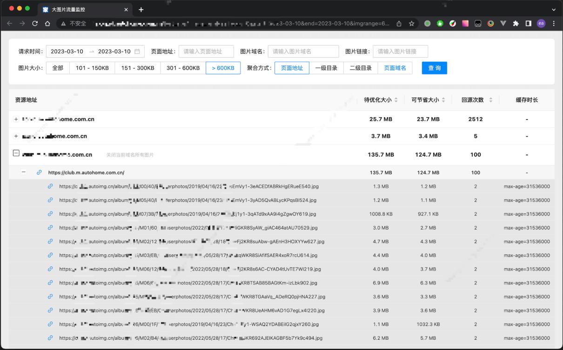Click the share icon in address bar
The image size is (563, 350).
pyautogui.click(x=399, y=24)
